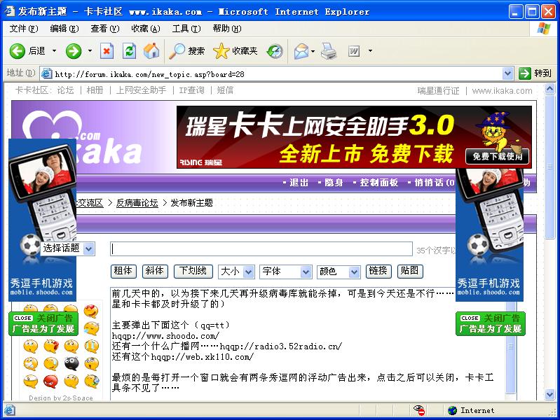Open the 相册 album link in top nav

pyautogui.click(x=95, y=90)
